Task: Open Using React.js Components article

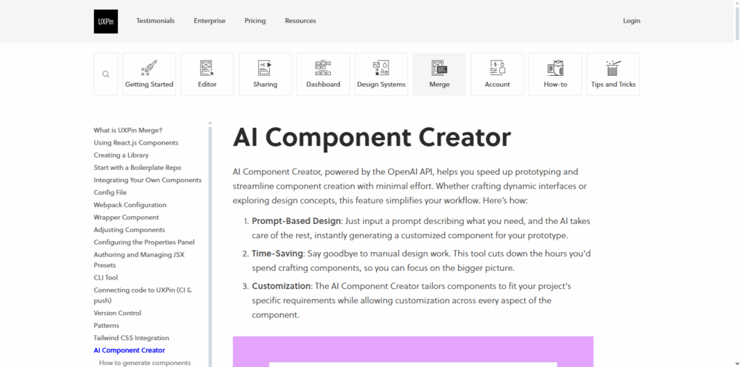Action: [x=136, y=142]
